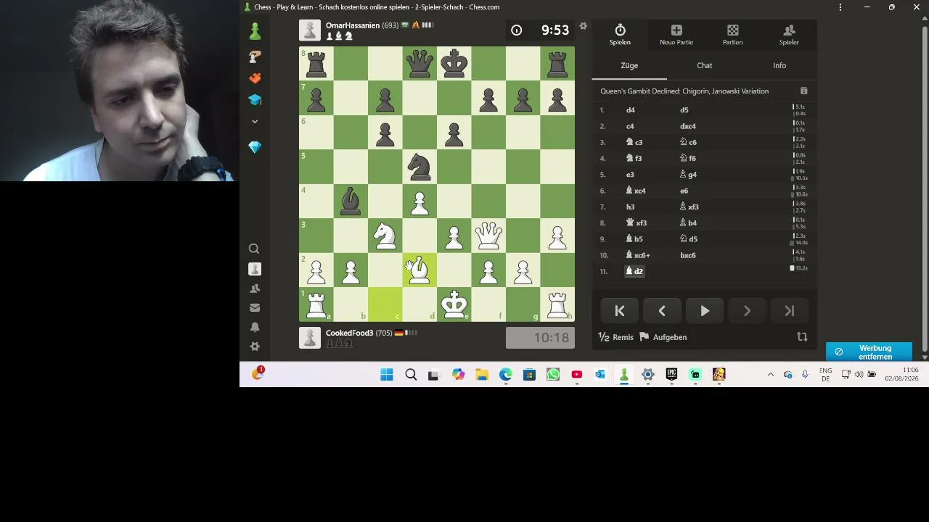Open the Chess.com home pawn logo
Image resolution: width=929 pixels, height=522 pixels.
coord(255,31)
